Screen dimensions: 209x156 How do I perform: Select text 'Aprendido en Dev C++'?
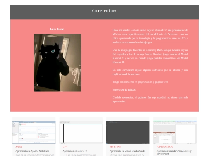pyautogui.click(x=75, y=151)
